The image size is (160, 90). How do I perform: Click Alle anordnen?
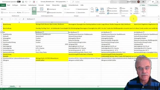point(112,11)
